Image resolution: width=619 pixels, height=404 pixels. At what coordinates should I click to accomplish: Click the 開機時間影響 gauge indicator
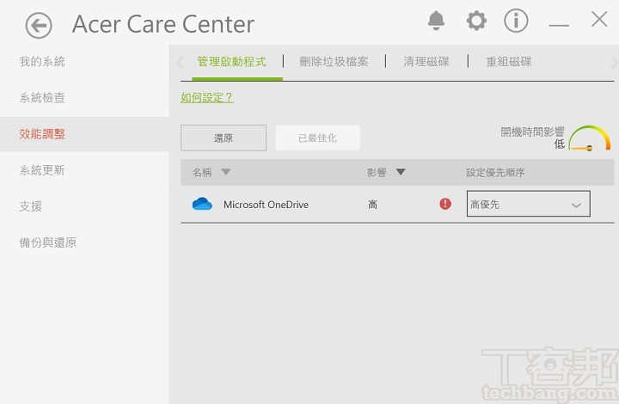[x=590, y=139]
